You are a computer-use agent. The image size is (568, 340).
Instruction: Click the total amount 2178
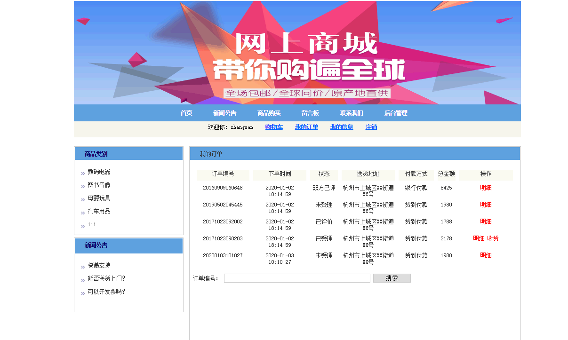(446, 238)
